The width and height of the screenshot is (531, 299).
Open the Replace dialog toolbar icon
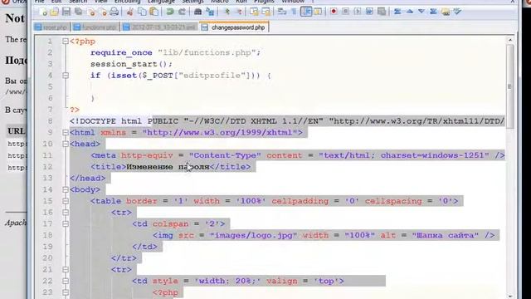(x=210, y=12)
